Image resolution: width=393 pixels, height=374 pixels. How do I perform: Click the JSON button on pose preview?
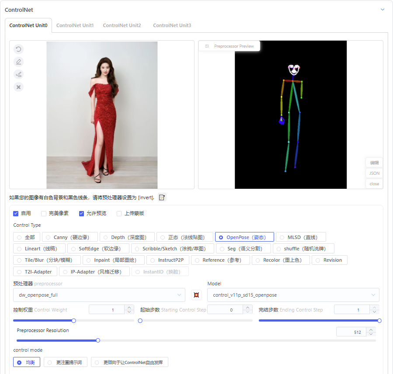tap(374, 173)
